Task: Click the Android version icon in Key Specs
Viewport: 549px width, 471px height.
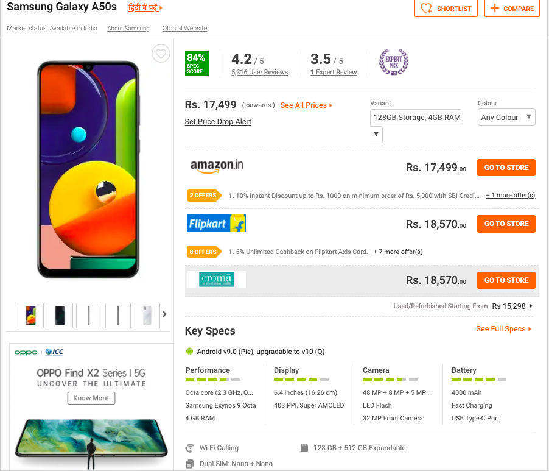Action: pyautogui.click(x=189, y=352)
